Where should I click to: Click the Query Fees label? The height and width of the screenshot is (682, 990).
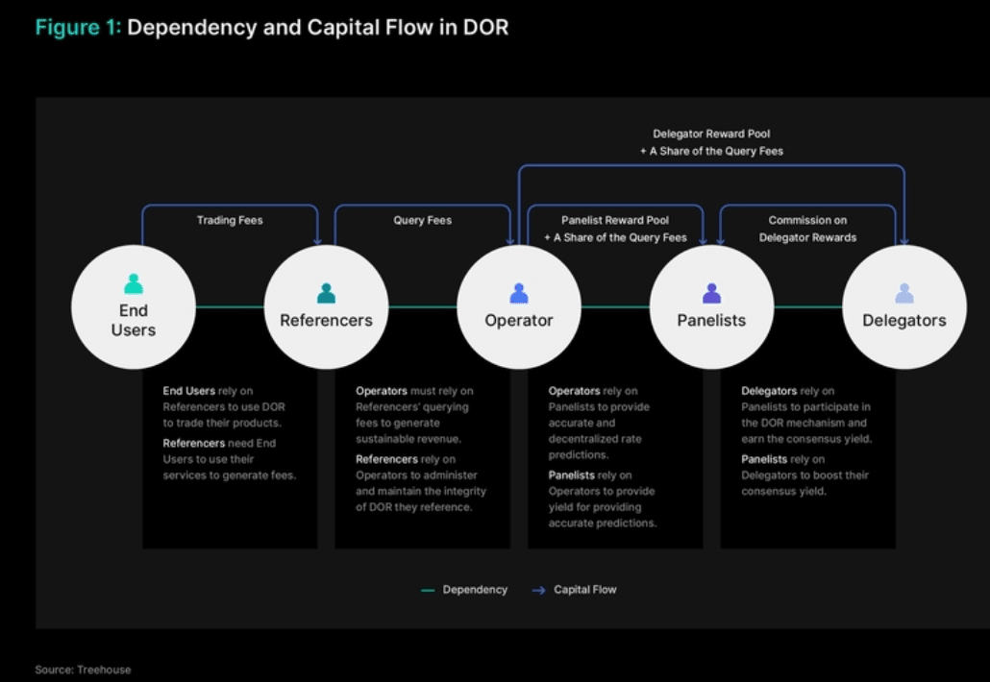pyautogui.click(x=422, y=220)
